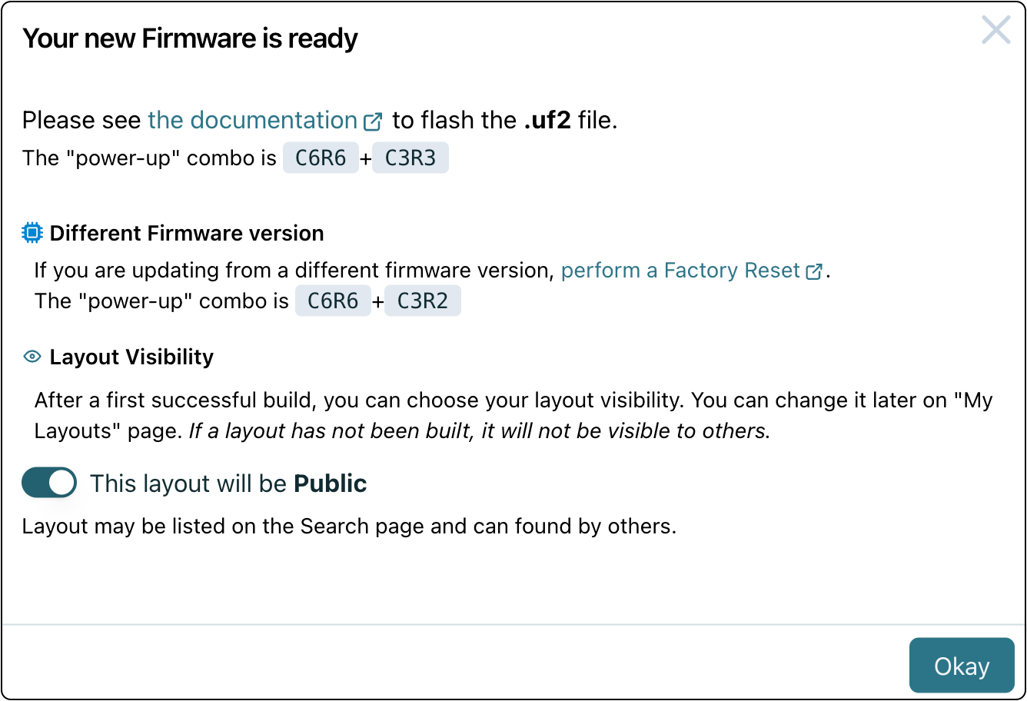1027x701 pixels.
Task: Click the Your new Firmware is ready heading
Action: pos(190,38)
